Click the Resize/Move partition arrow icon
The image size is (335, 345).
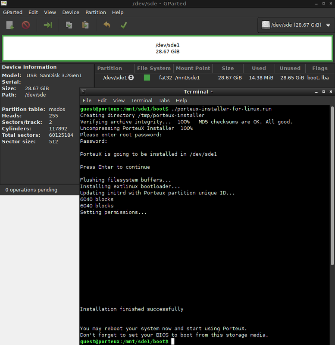[x=48, y=25]
